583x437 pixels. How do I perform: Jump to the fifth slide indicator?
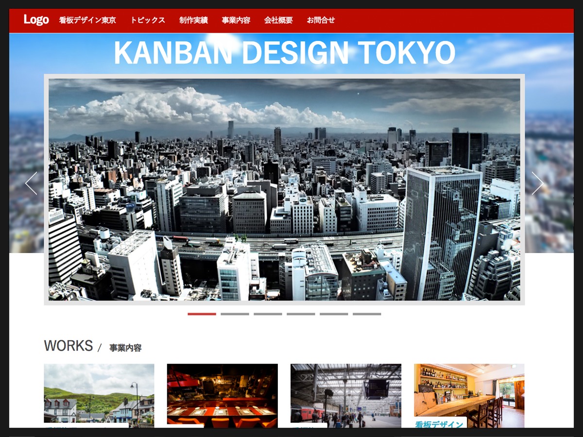[334, 314]
